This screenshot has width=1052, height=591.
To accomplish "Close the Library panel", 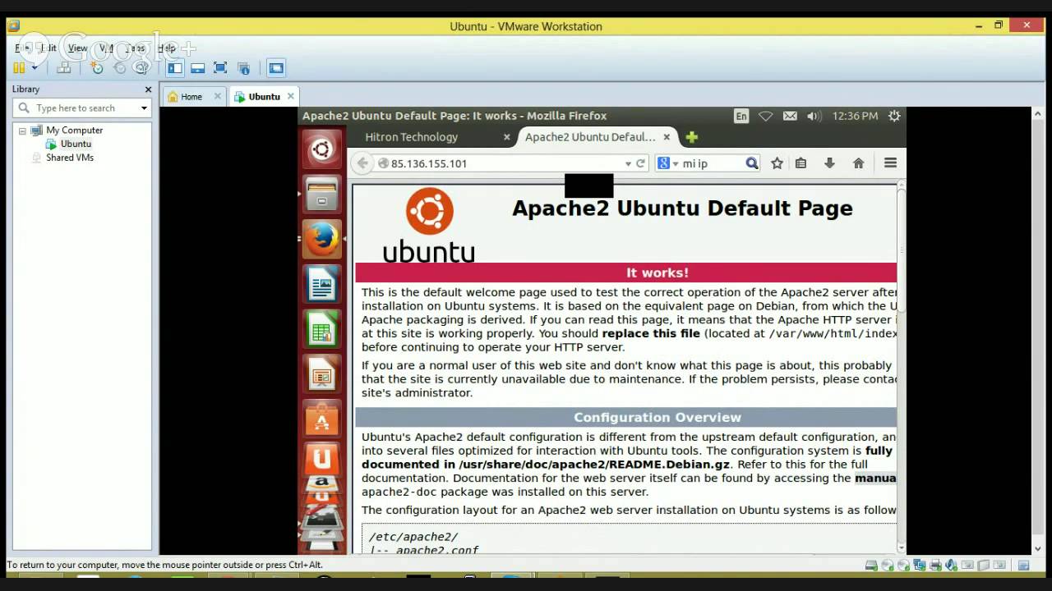I will [x=148, y=89].
